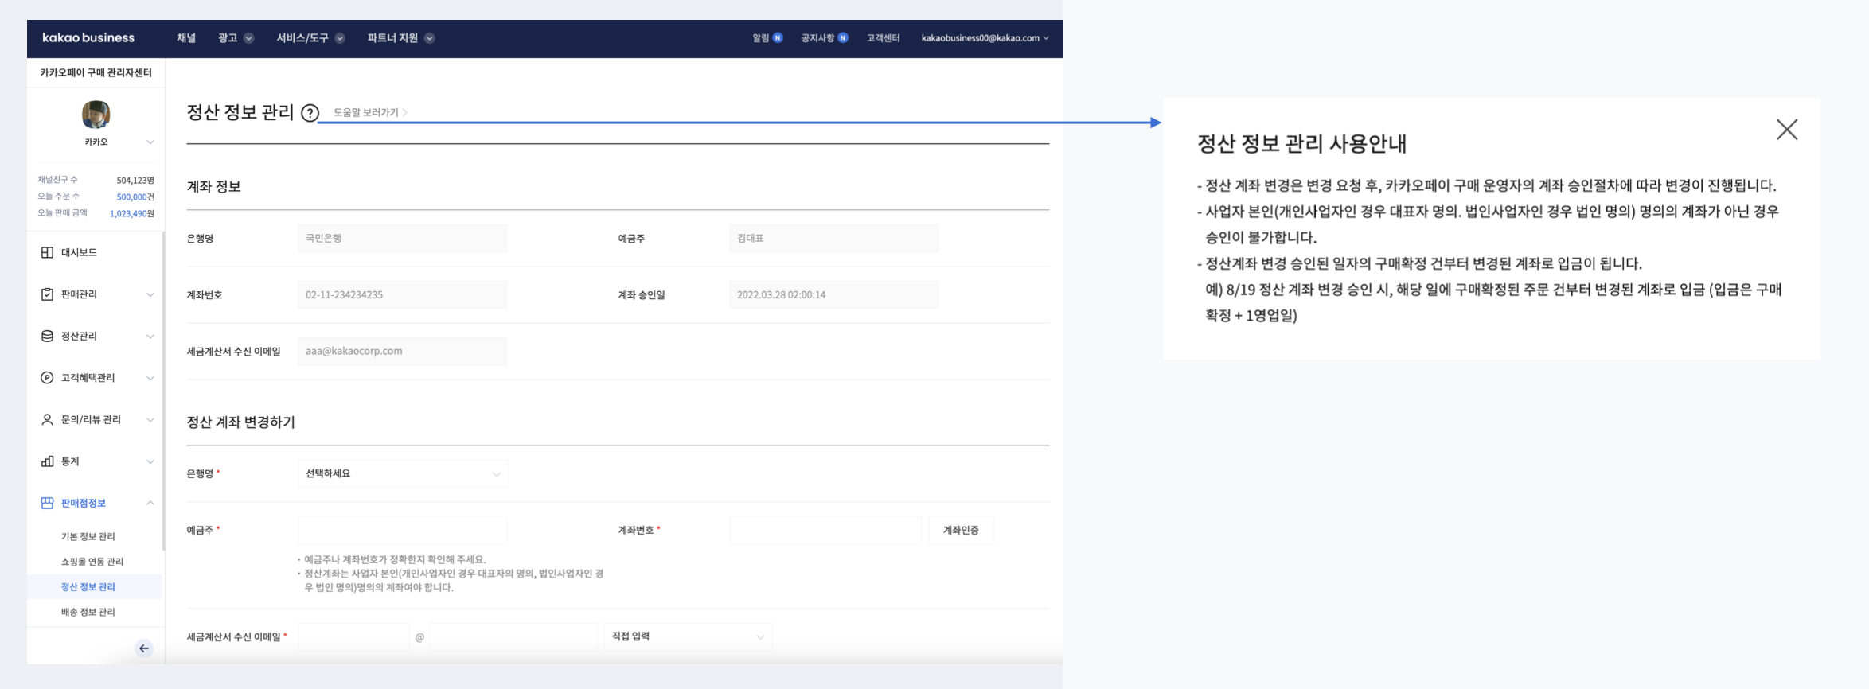Click the 고객혜택관리 point icon

pyautogui.click(x=47, y=378)
